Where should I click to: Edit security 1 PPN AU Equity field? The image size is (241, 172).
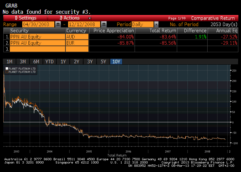tap(38, 37)
